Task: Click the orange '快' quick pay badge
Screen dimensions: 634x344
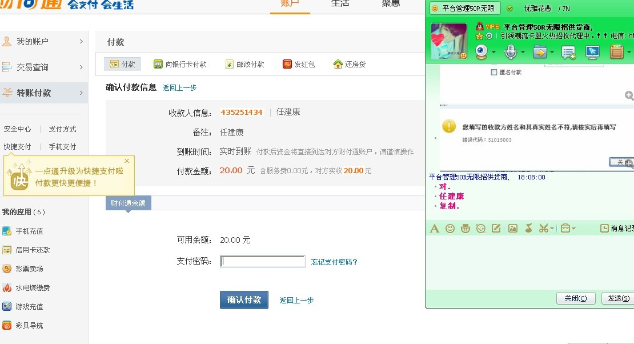Action: pyautogui.click(x=19, y=181)
